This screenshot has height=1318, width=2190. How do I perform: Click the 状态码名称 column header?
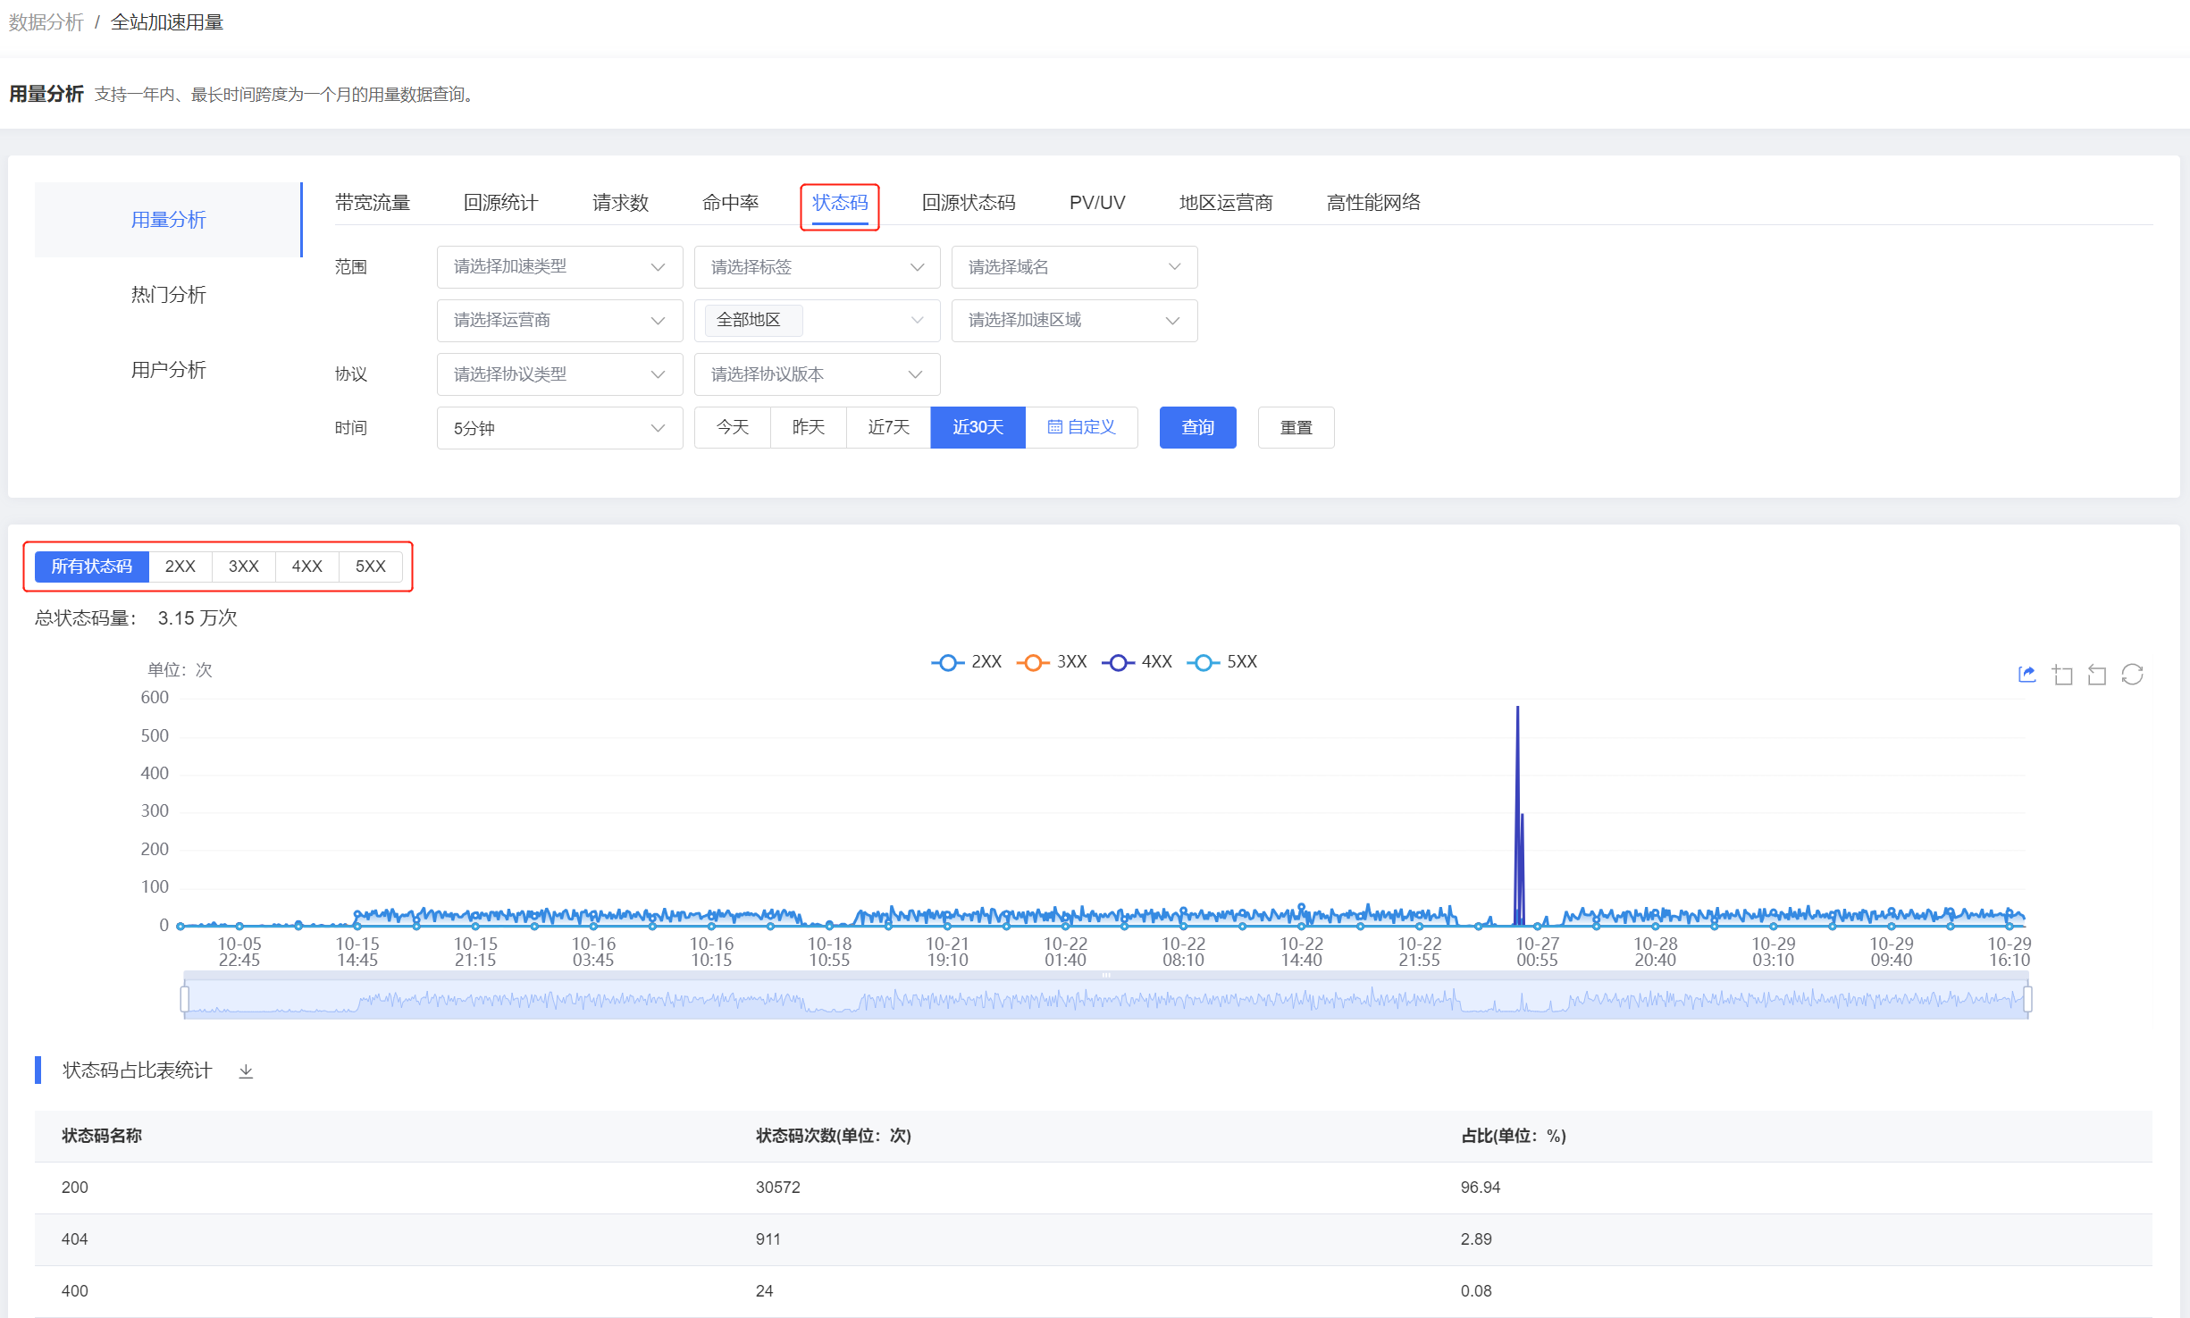click(x=102, y=1136)
